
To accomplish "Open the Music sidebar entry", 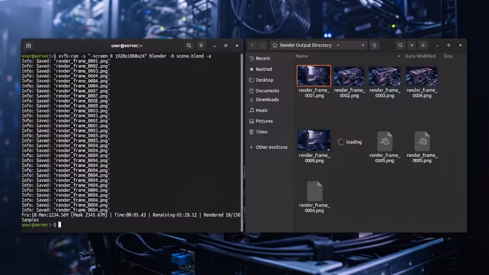I will pyautogui.click(x=258, y=110).
